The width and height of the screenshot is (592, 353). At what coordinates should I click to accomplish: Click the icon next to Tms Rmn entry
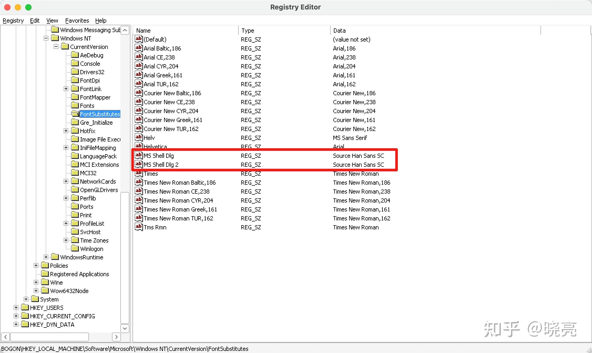(139, 227)
